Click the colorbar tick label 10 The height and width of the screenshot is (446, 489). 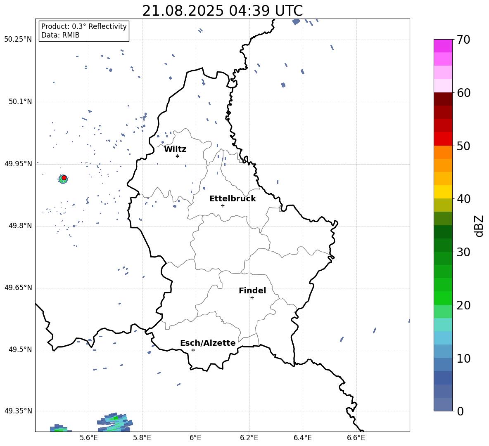(463, 359)
